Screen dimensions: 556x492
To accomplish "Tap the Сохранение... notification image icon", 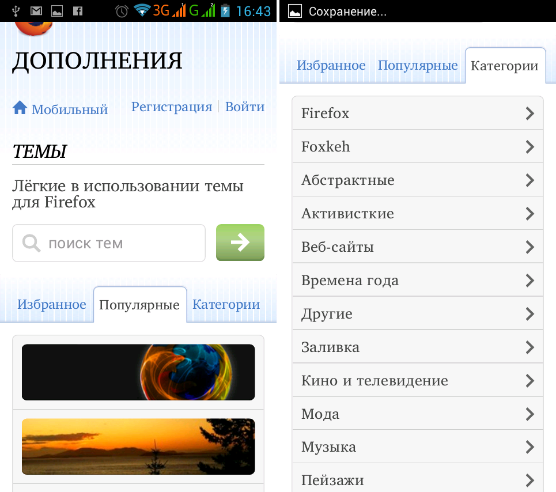I will tap(294, 11).
